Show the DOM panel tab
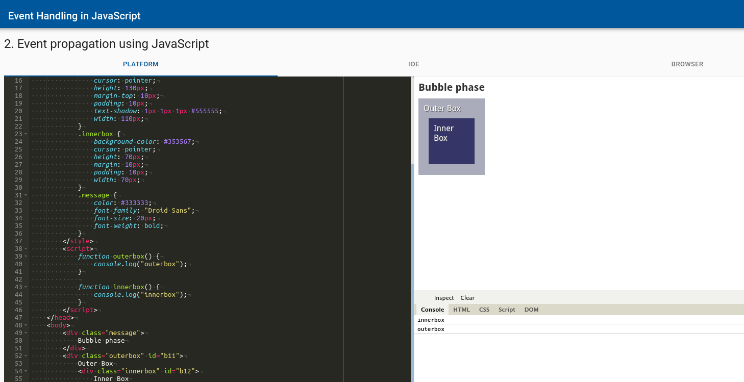Image resolution: width=744 pixels, height=382 pixels. coord(531,310)
